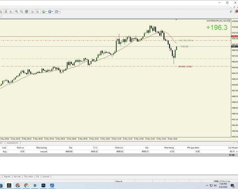Click the current price 4688.31 axis label

(235, 46)
